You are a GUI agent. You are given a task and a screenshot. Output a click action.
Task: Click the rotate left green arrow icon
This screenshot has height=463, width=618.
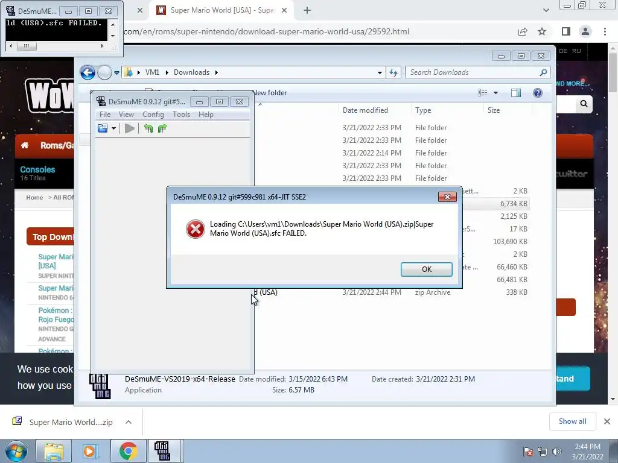pyautogui.click(x=148, y=128)
